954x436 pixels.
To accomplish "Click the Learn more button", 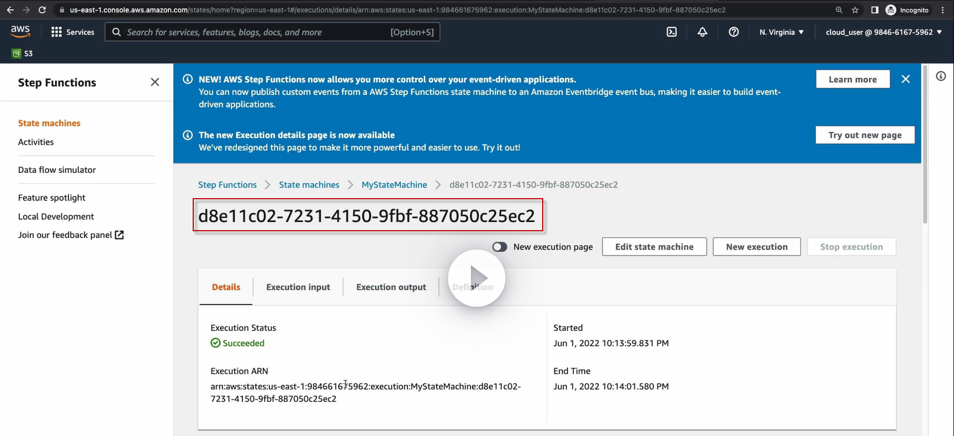I will point(853,79).
